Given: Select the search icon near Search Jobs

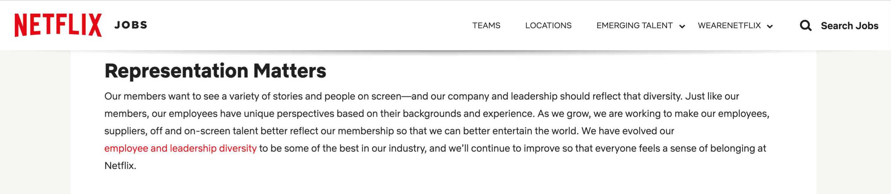Looking at the screenshot, I should (806, 25).
